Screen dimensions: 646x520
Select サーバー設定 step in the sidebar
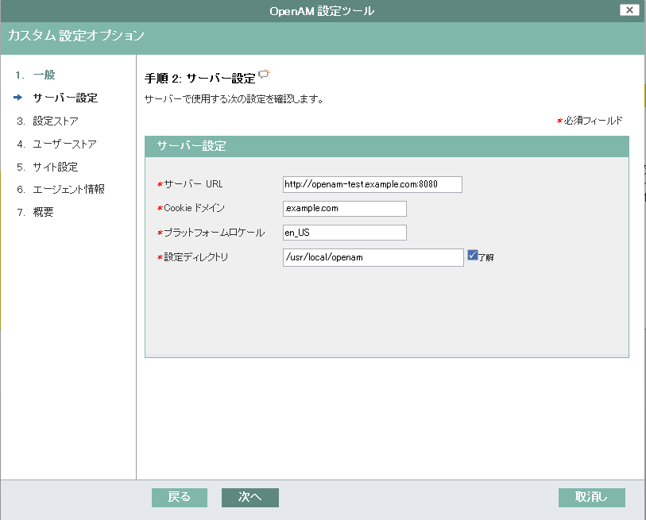pyautogui.click(x=65, y=98)
